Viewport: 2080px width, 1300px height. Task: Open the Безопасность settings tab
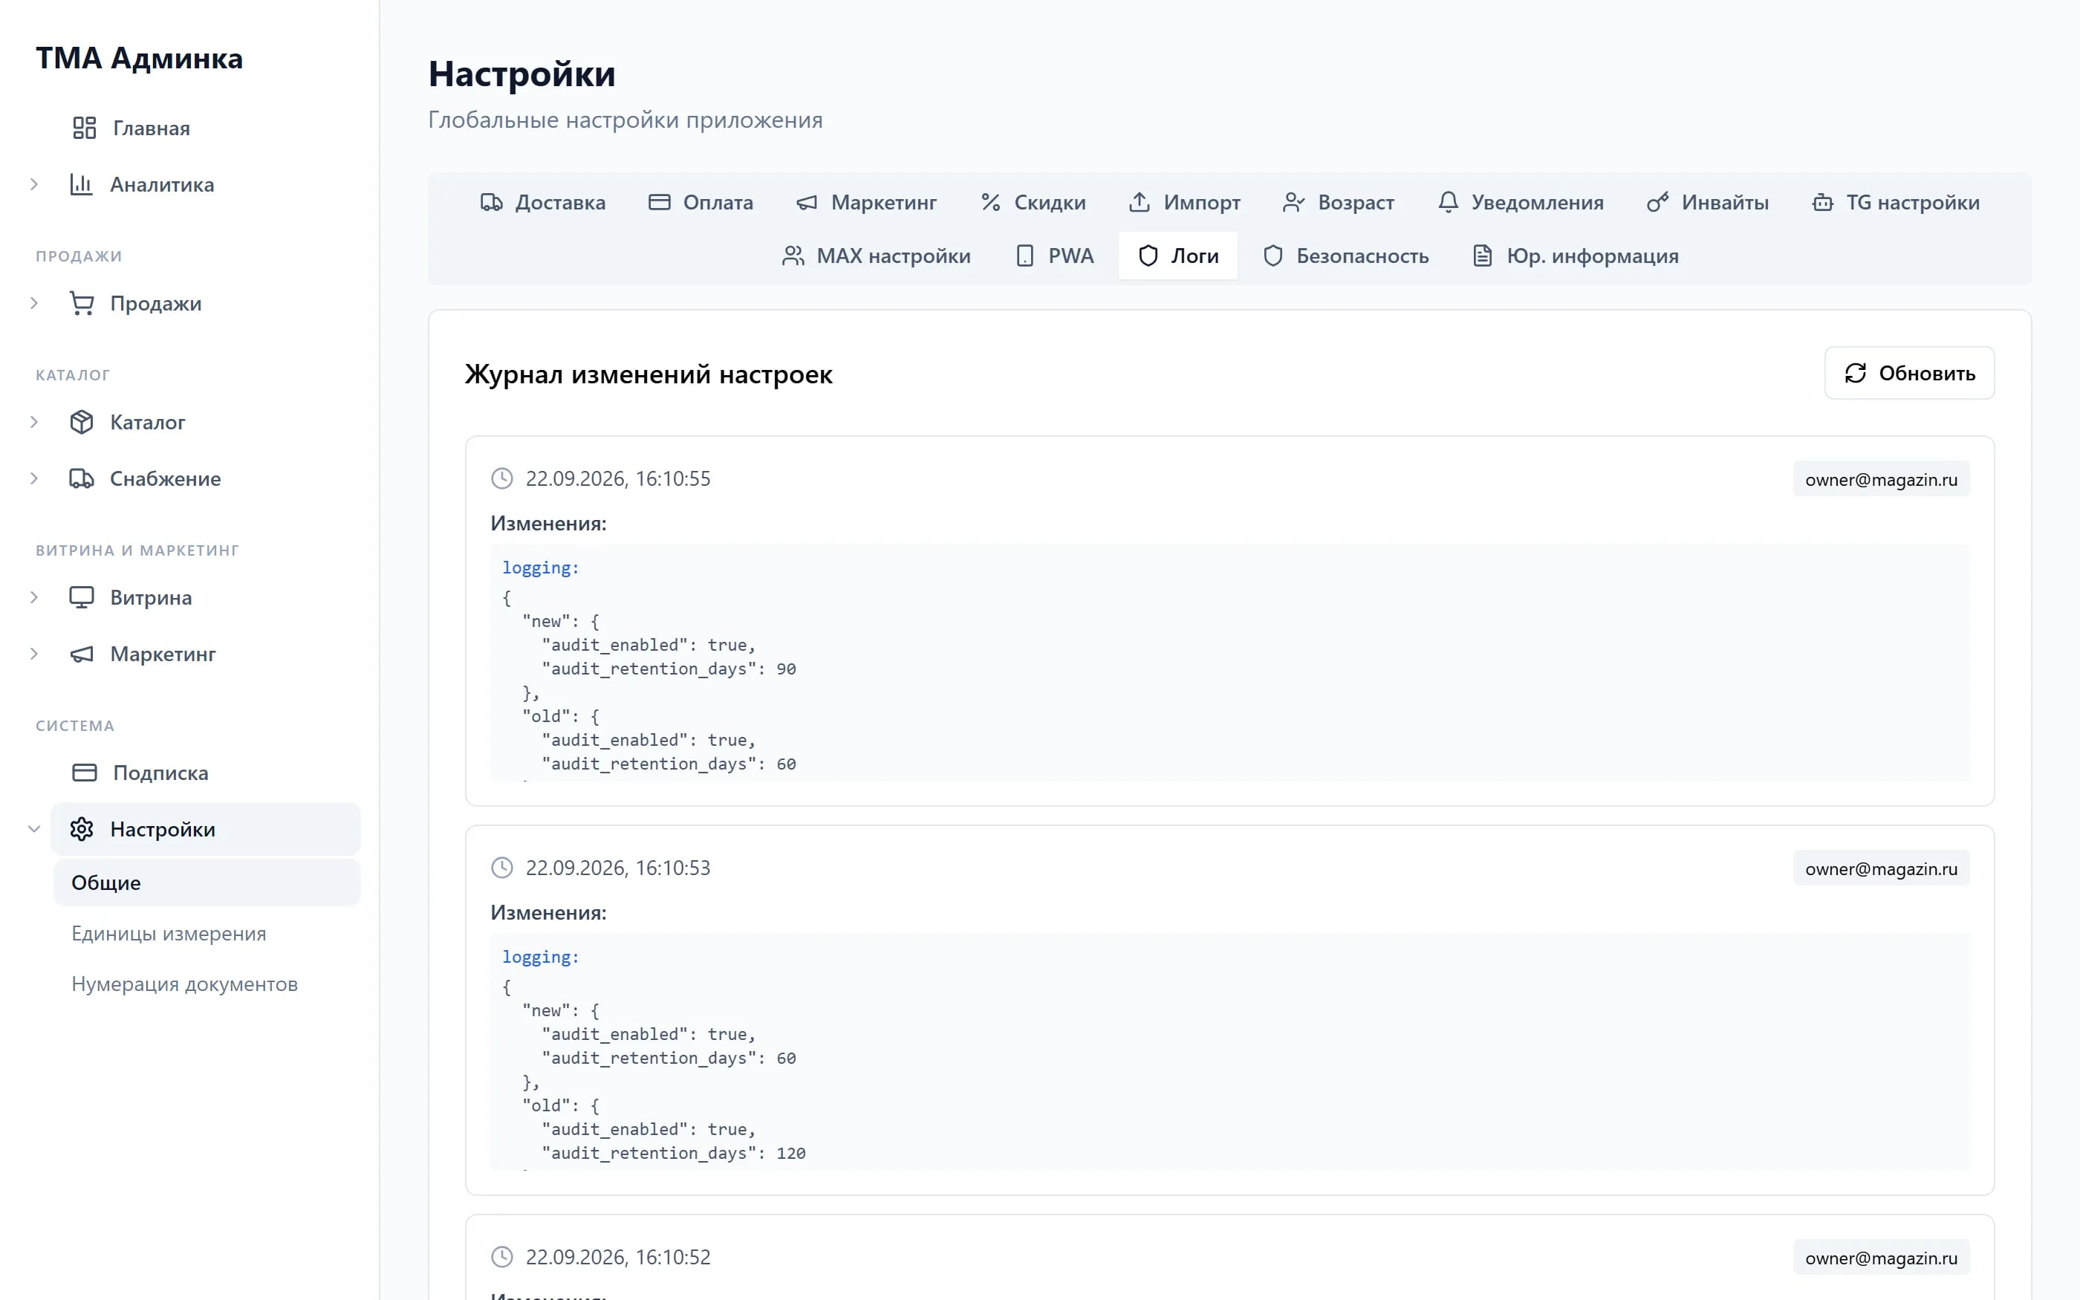1345,256
